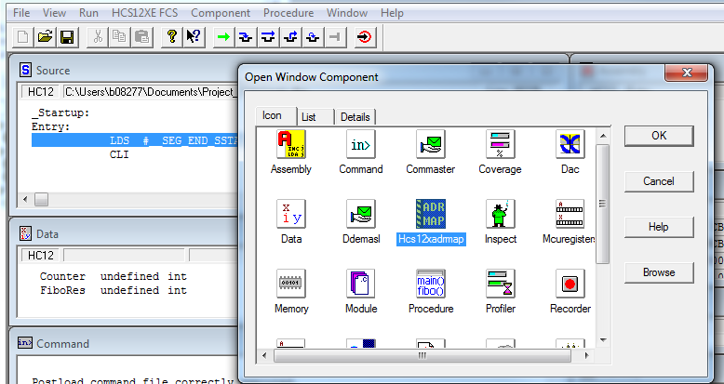The width and height of the screenshot is (724, 384).
Task: Click the Data window title icon
Action: tap(25, 233)
